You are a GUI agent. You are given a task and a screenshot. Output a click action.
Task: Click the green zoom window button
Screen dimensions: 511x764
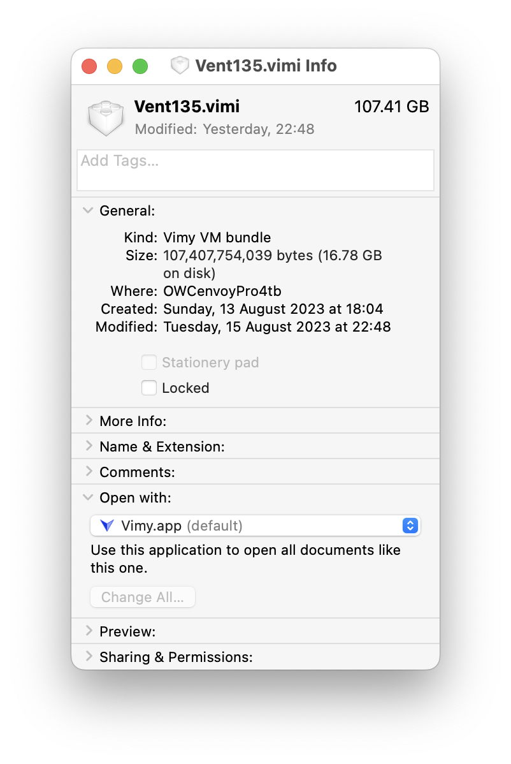pyautogui.click(x=140, y=66)
